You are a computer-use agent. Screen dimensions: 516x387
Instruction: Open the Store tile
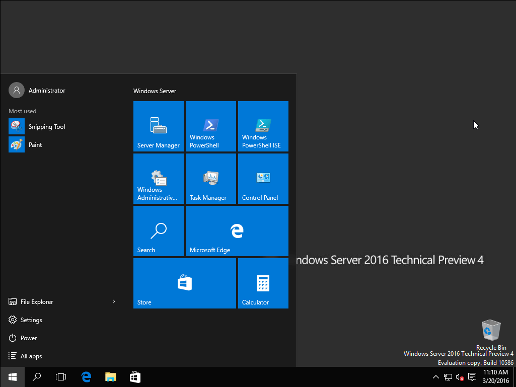coord(185,283)
